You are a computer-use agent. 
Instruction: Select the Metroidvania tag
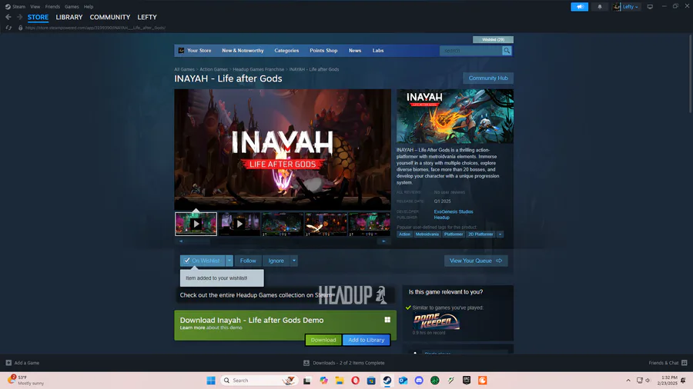coord(427,234)
